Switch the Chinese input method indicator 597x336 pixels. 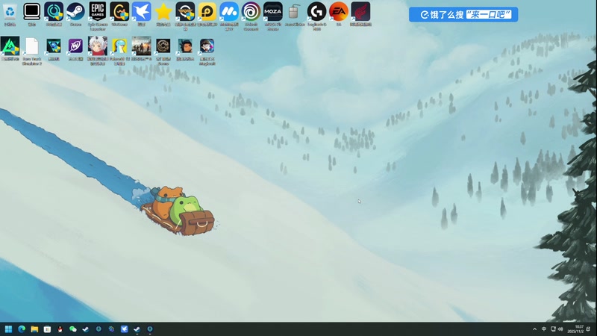(544, 329)
